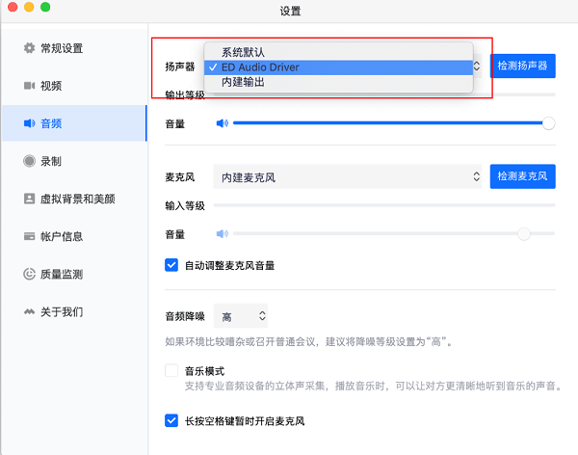Image resolution: width=578 pixels, height=455 pixels.
Task: Pick ED Audio Driver speaker option
Action: coord(338,67)
